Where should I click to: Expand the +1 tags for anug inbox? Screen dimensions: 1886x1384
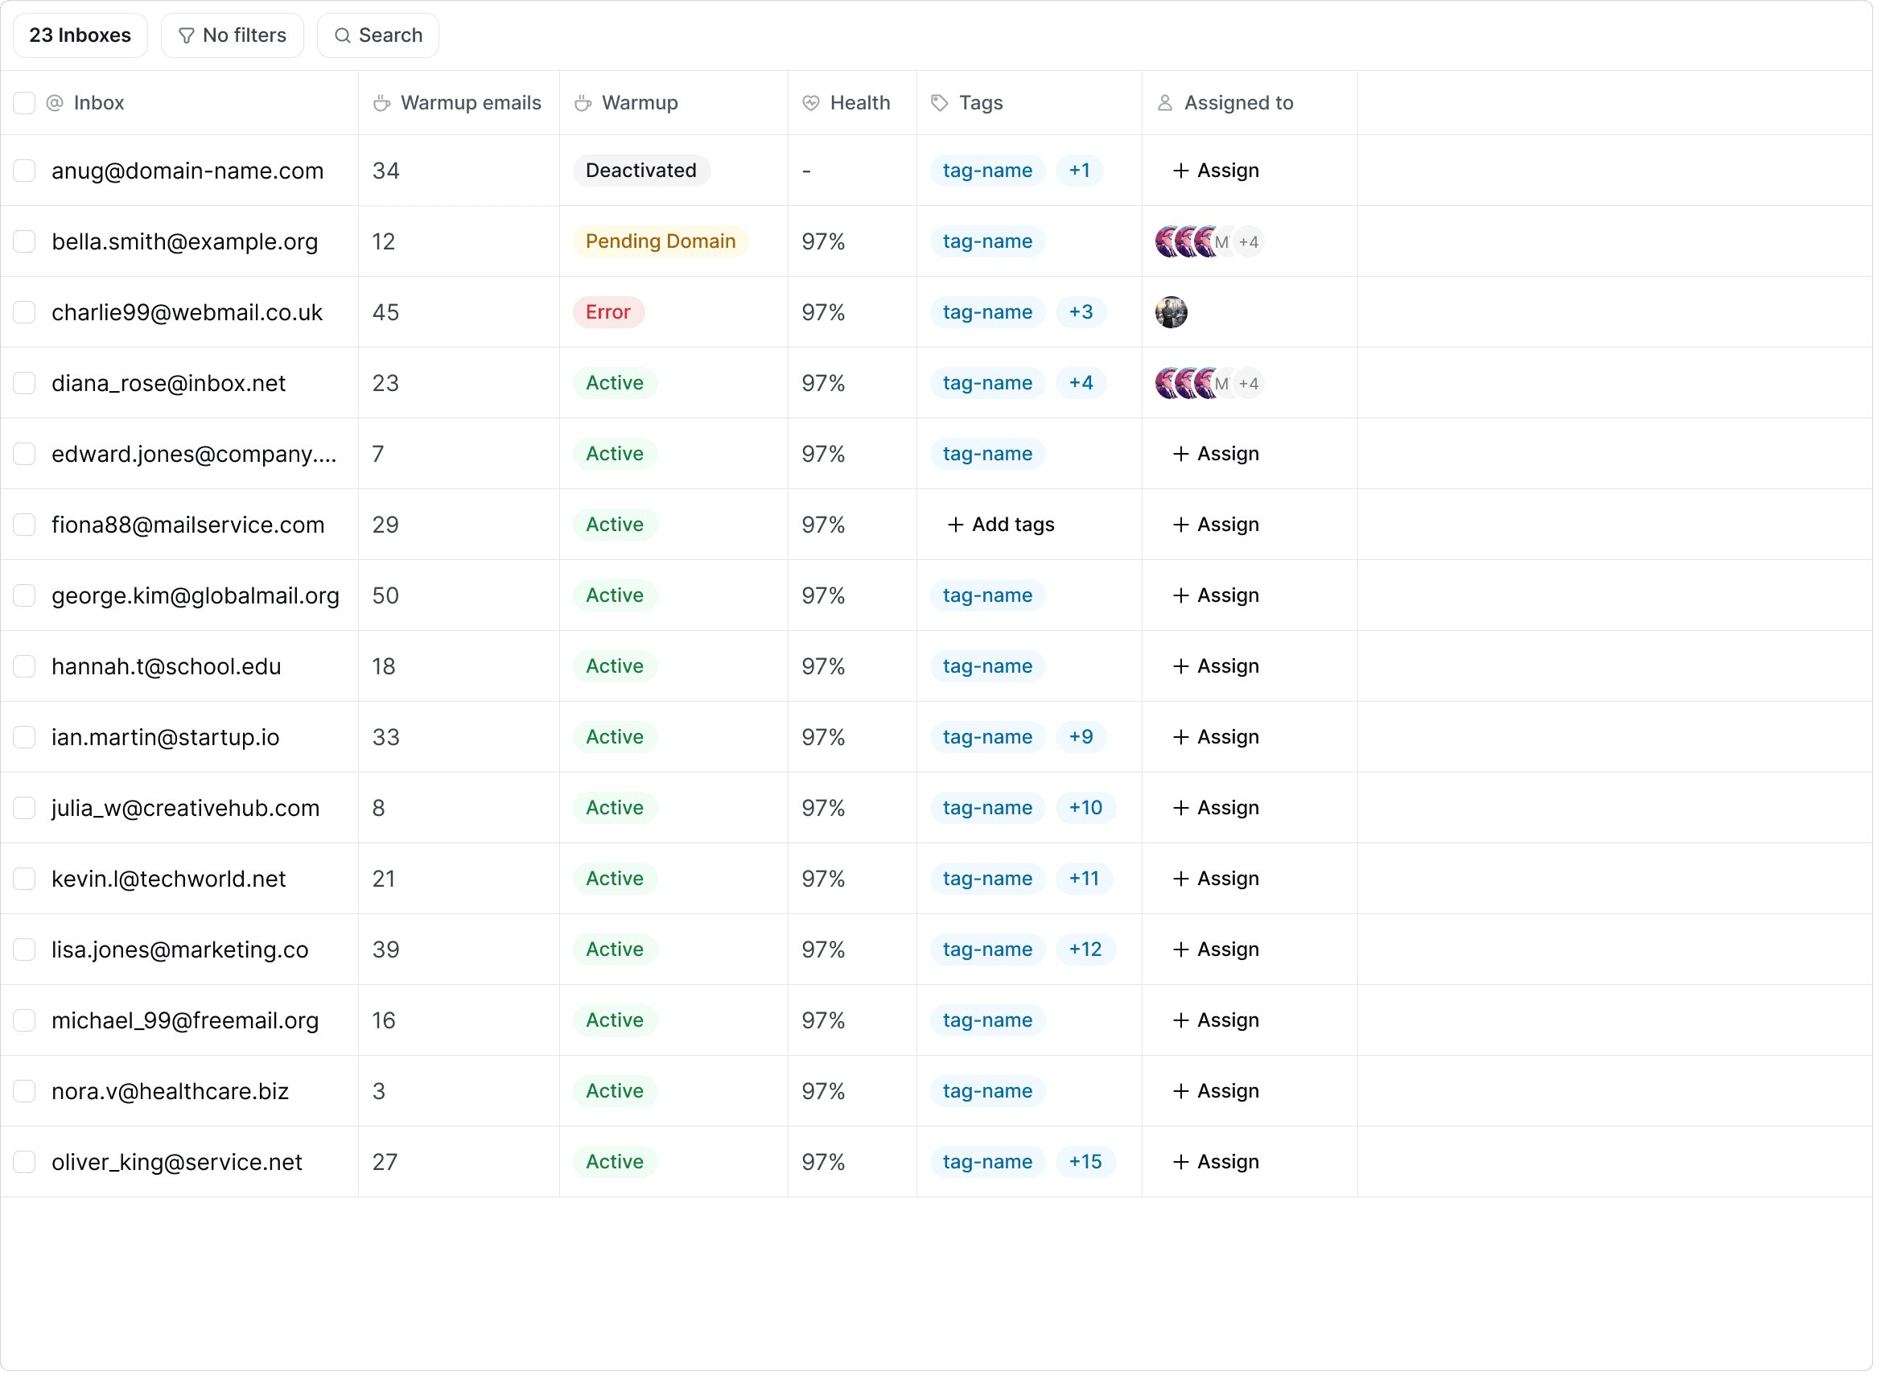coord(1079,171)
